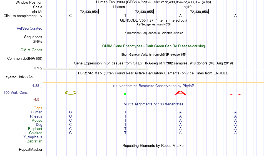Click the olive C conservation logo letter

click(70, 93)
